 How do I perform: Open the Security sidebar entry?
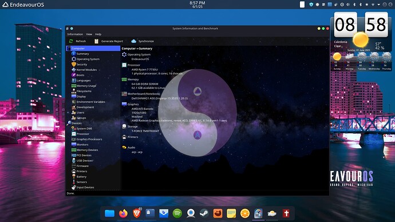[x=82, y=65]
